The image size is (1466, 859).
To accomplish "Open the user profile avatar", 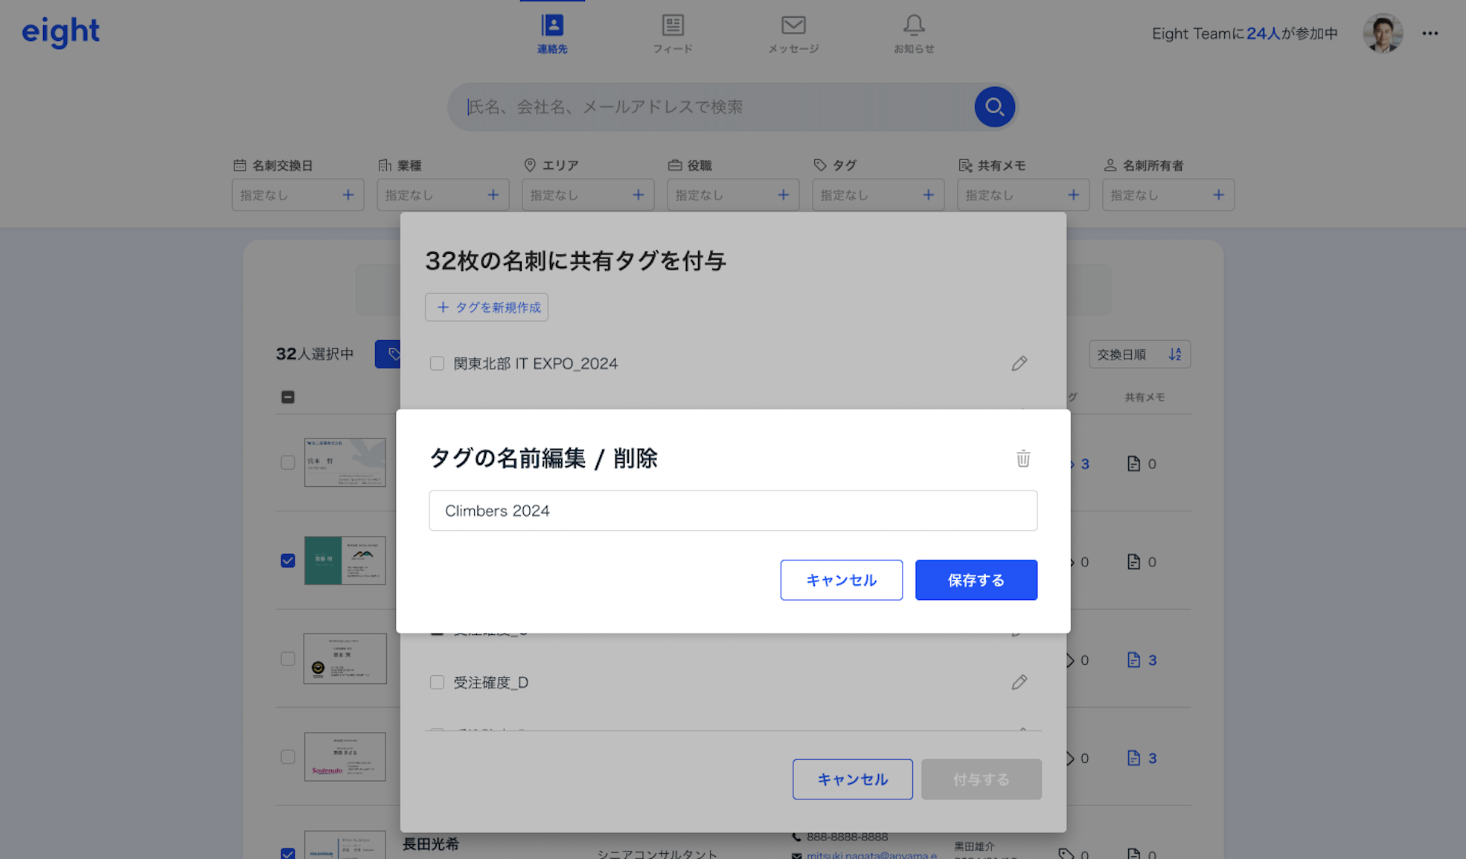I will [1382, 33].
